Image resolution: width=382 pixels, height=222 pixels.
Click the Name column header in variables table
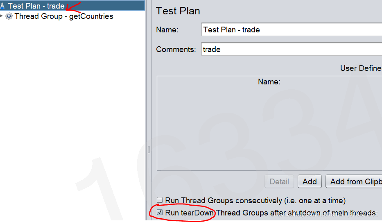tap(269, 82)
